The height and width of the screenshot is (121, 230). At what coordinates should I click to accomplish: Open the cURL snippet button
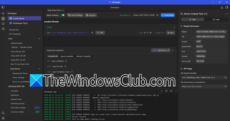click(x=100, y=33)
